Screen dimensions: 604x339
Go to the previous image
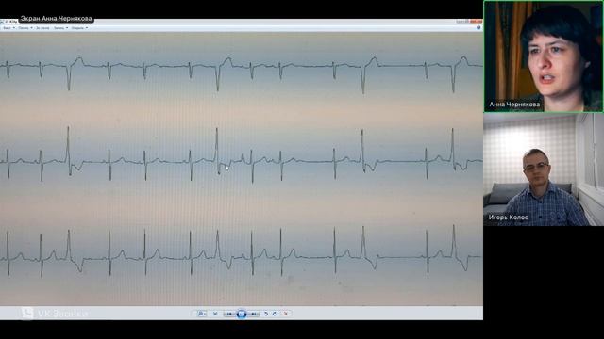[x=229, y=314]
